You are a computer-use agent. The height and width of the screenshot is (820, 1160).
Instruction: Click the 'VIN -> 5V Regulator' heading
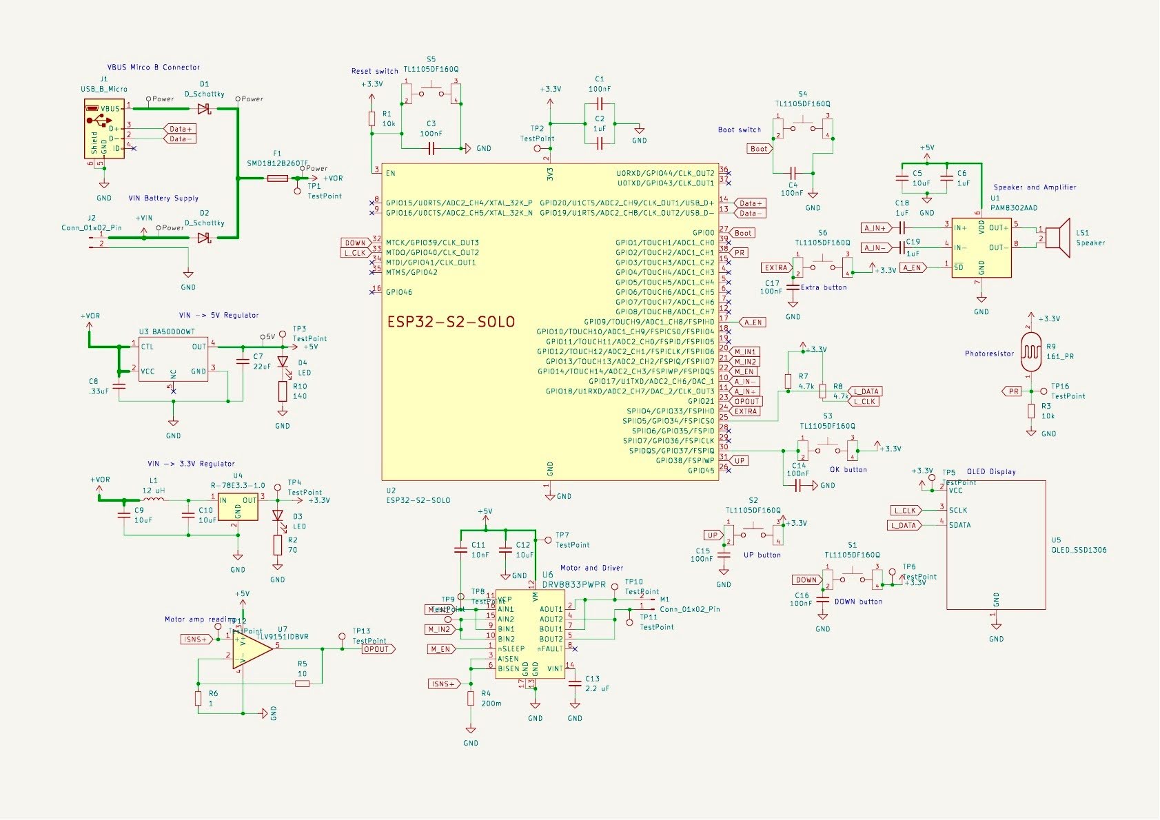219,315
